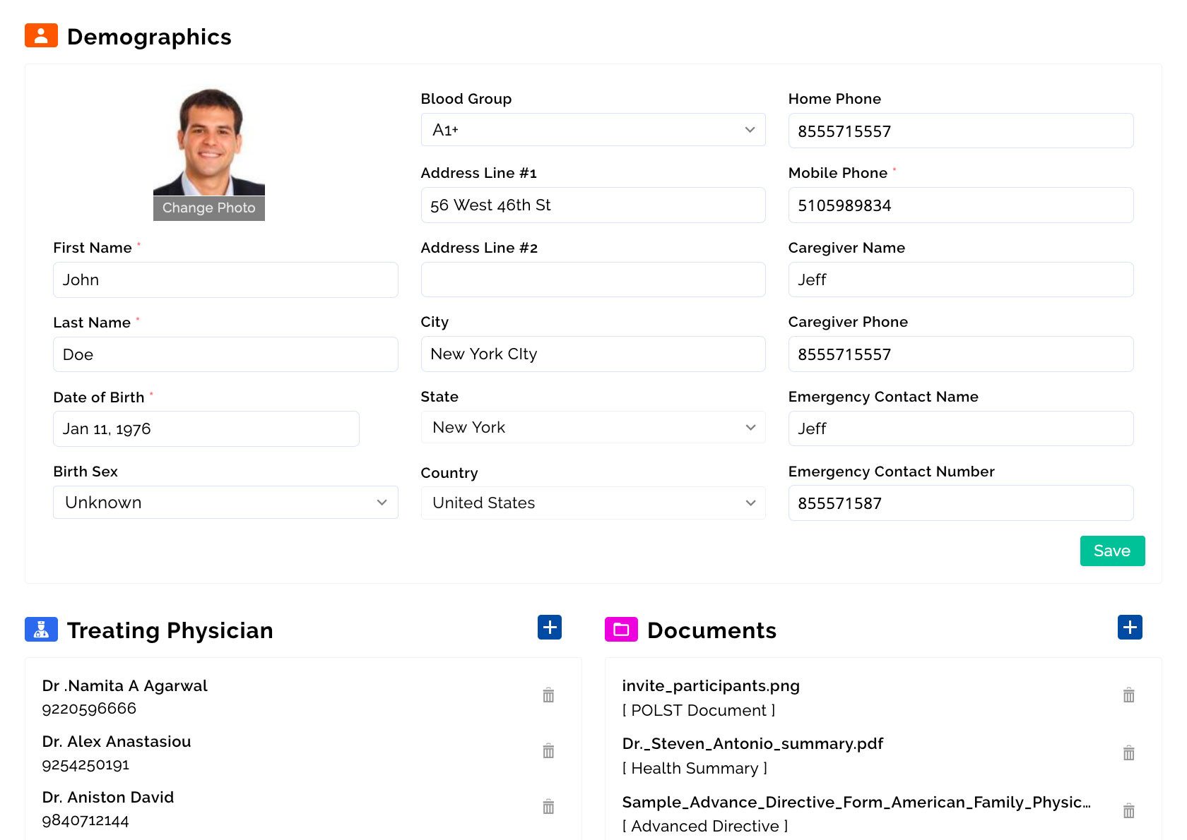Add a new treating physician
The width and height of the screenshot is (1187, 840).
tap(550, 627)
